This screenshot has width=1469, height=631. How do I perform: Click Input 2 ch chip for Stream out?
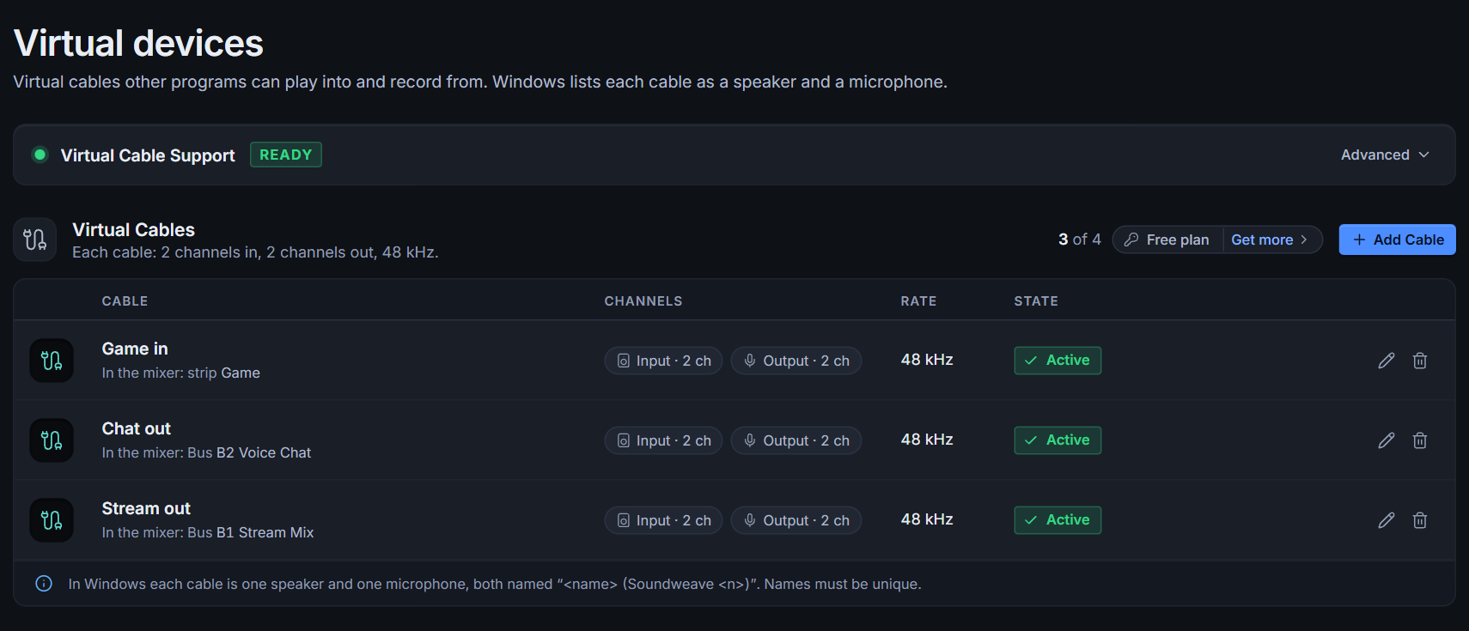(664, 520)
